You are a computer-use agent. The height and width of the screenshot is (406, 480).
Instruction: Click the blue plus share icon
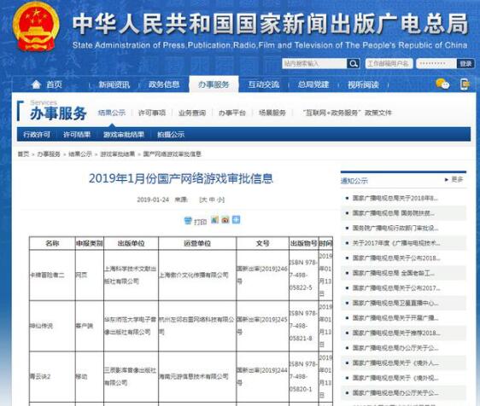(x=236, y=219)
